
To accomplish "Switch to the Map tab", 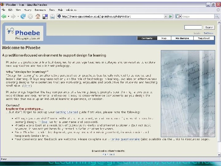I will coord(164,38).
